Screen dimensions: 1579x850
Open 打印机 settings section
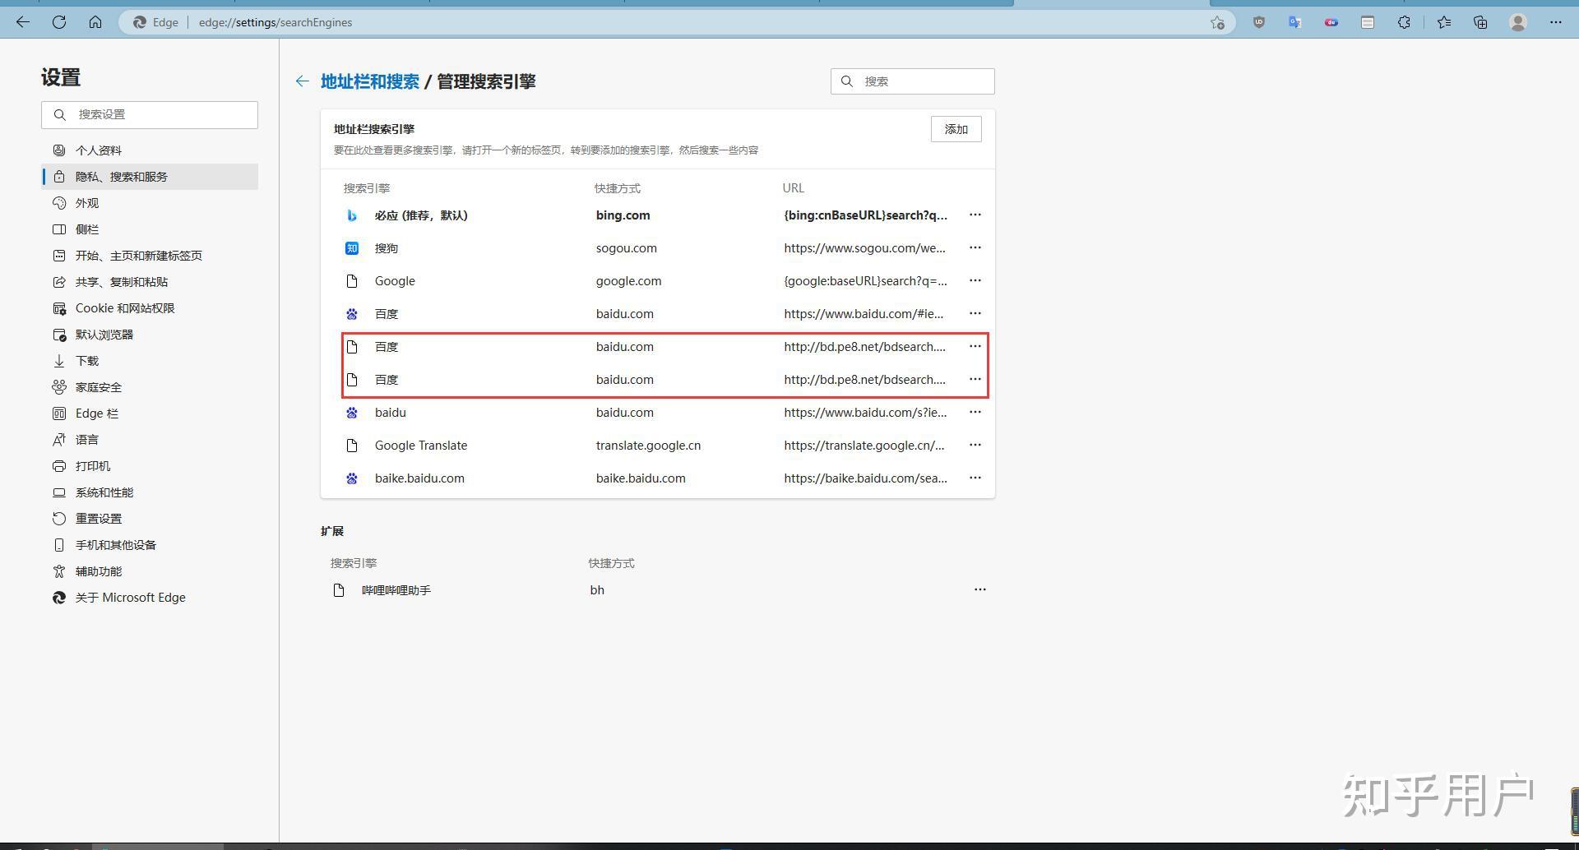(x=150, y=466)
